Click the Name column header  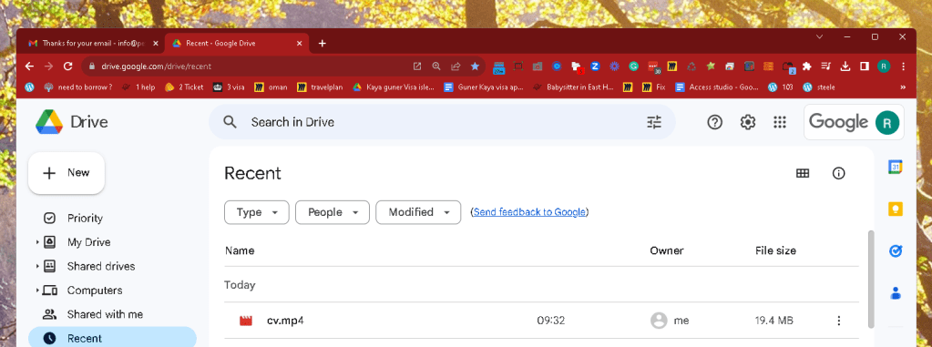pyautogui.click(x=240, y=250)
